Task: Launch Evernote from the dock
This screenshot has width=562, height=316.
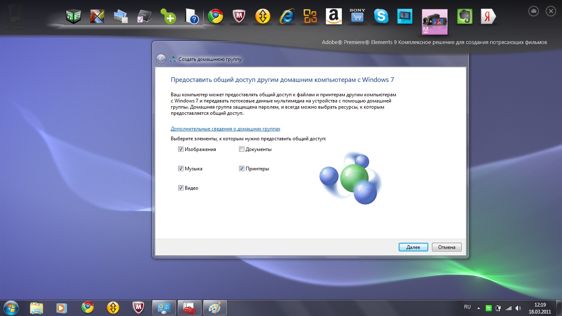Action: 464,16
